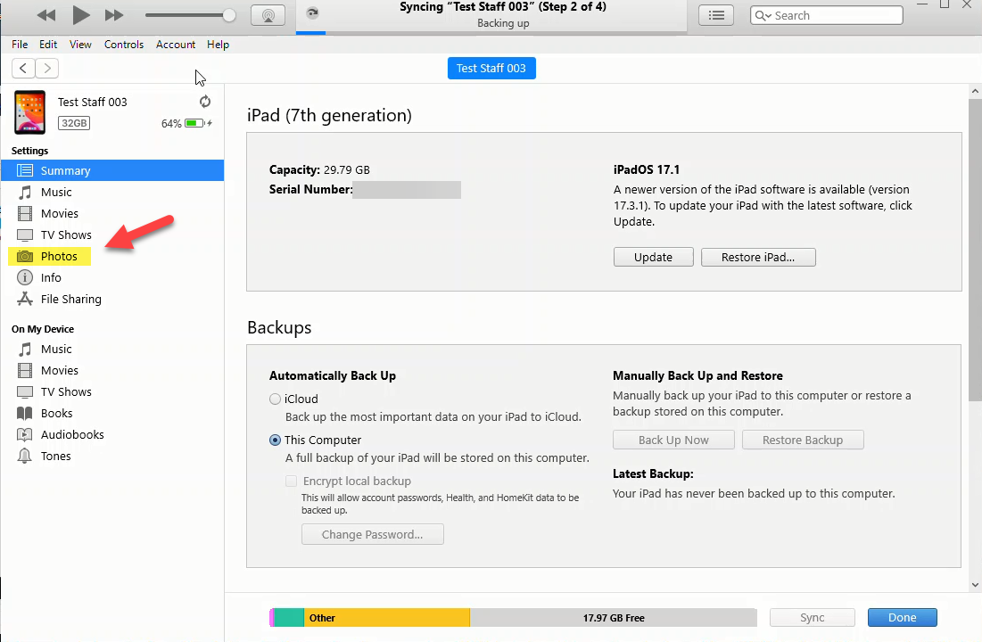Navigate back with the left chevron

pyautogui.click(x=23, y=69)
